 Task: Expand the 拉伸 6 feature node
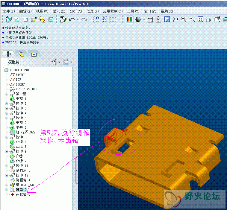(x=7, y=118)
